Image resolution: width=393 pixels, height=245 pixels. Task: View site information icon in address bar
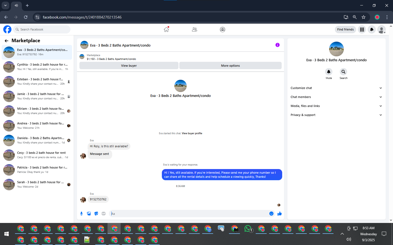[37, 17]
